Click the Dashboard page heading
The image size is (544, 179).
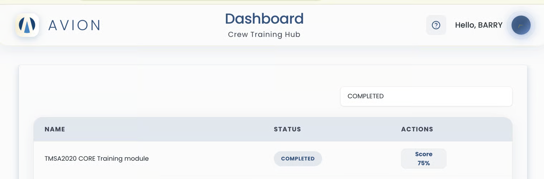point(264,19)
